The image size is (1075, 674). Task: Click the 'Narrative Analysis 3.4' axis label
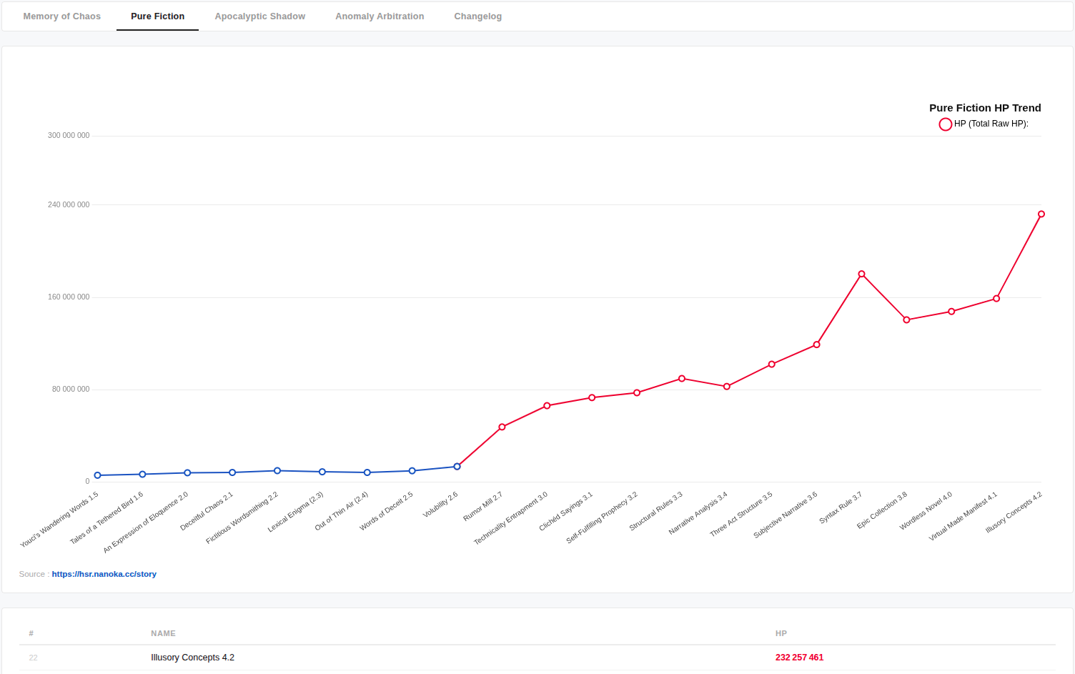(x=698, y=513)
